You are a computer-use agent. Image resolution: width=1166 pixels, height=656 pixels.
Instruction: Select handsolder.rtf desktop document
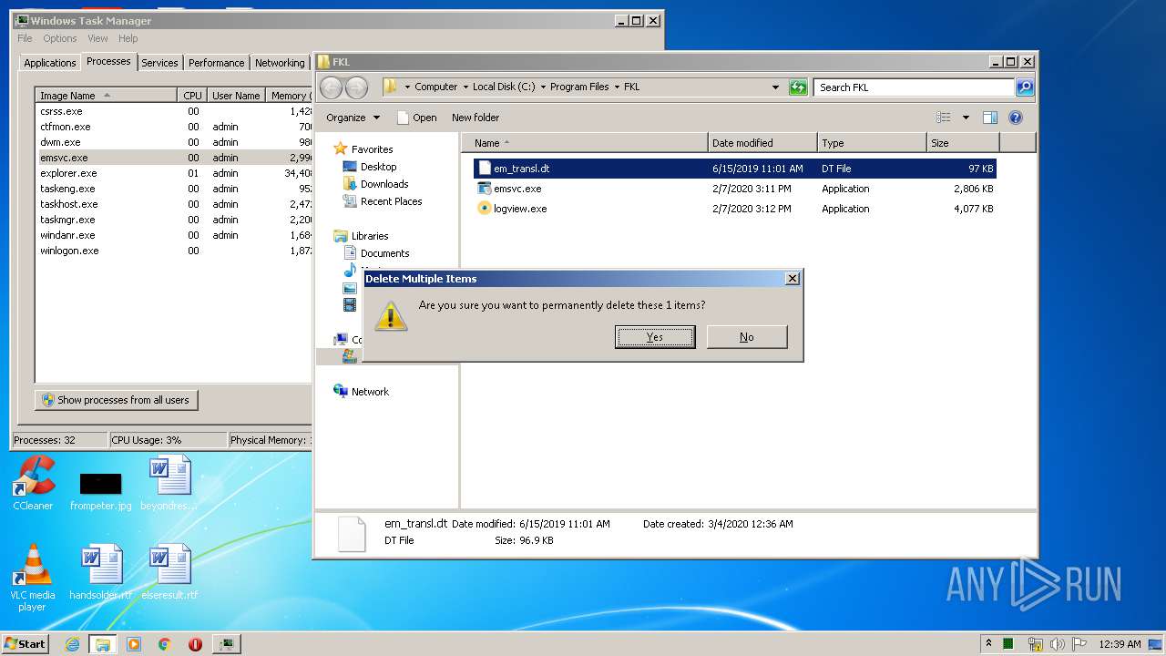[x=101, y=572]
